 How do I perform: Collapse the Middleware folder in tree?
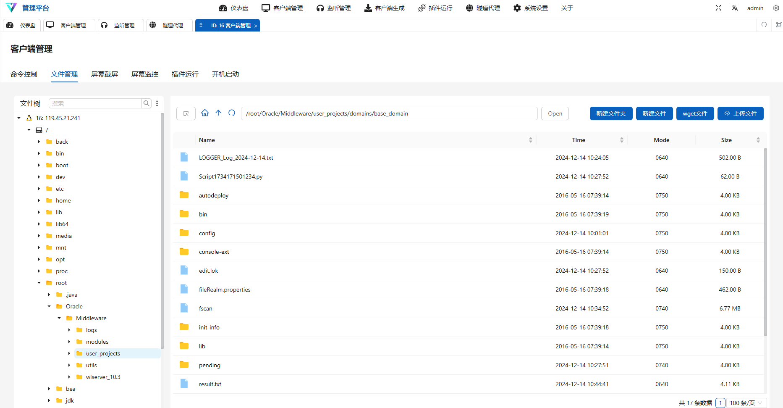point(59,318)
